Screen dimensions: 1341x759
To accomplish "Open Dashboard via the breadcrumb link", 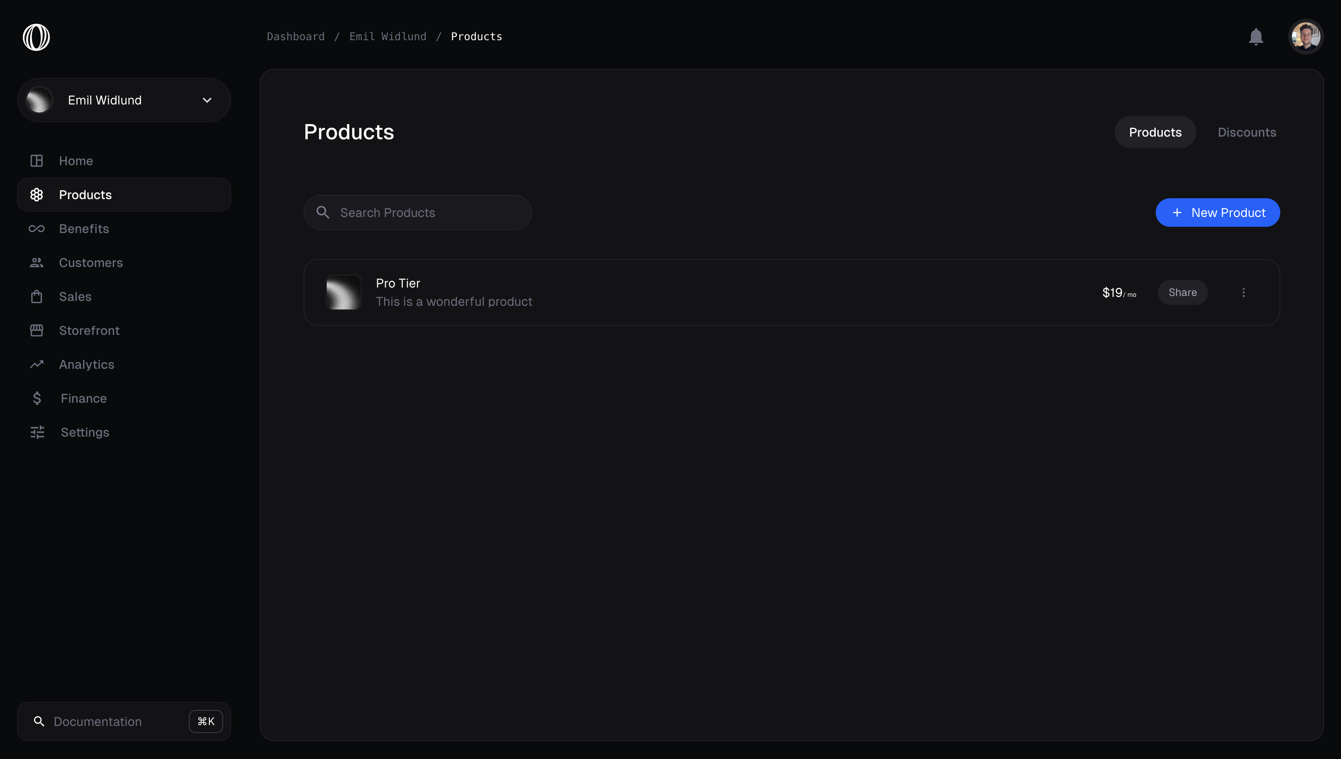I will (x=295, y=36).
